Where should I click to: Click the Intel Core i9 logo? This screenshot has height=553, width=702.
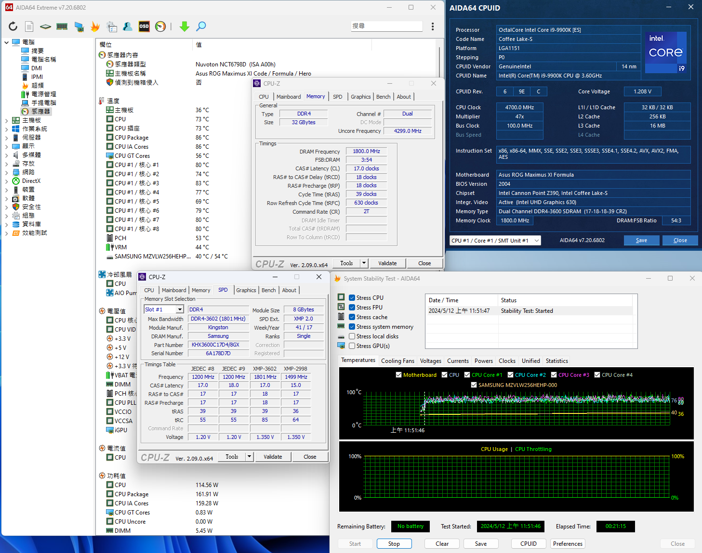(x=666, y=52)
